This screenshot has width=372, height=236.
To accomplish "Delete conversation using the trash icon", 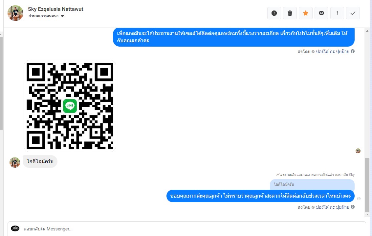I will [x=290, y=13].
